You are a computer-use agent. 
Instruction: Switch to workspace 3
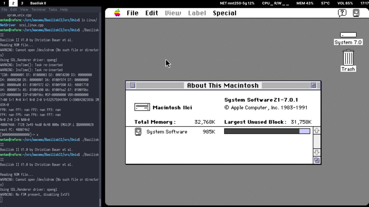coord(22,3)
